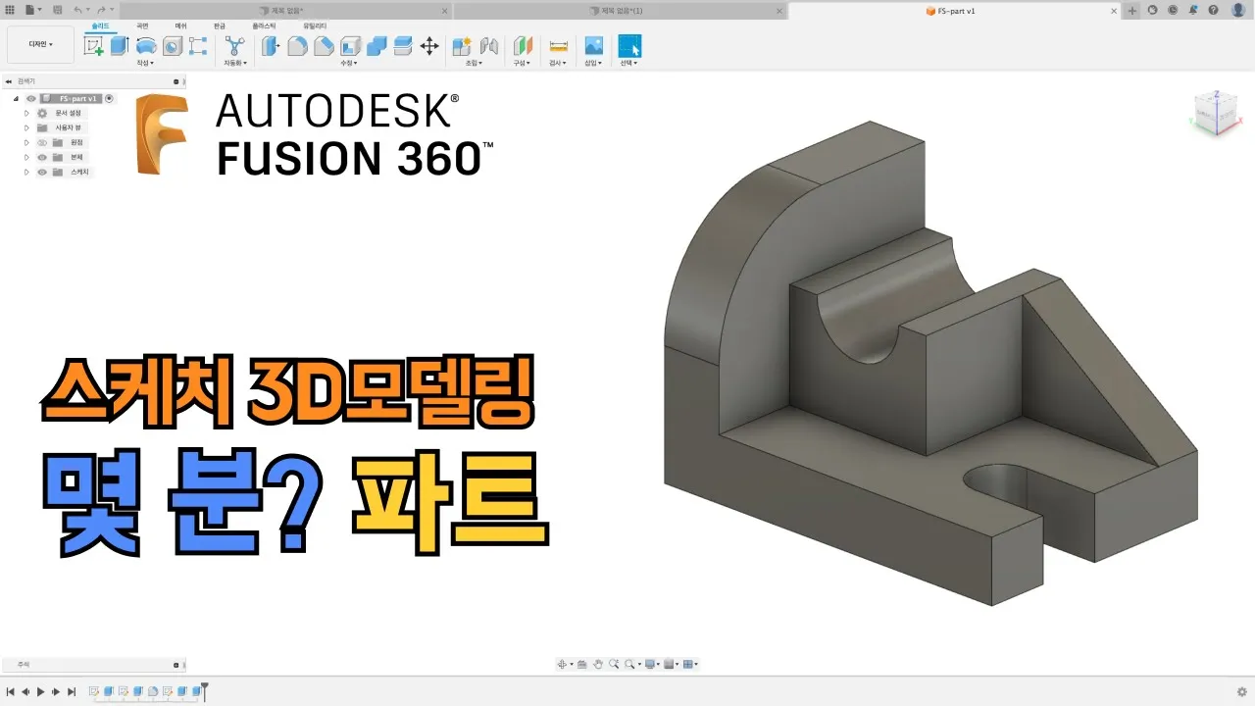Collapse the FS-part v1 tree node

[16, 98]
